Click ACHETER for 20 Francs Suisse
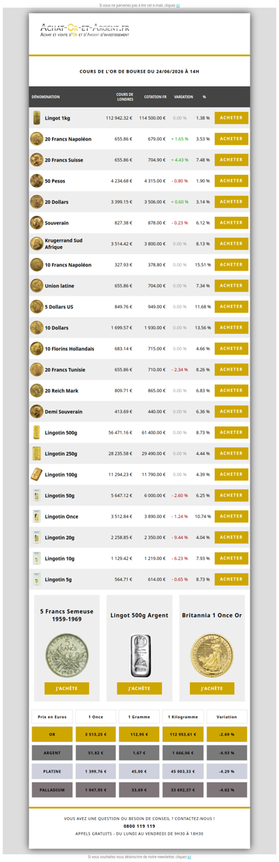This screenshot has width=279, height=862. 231,159
